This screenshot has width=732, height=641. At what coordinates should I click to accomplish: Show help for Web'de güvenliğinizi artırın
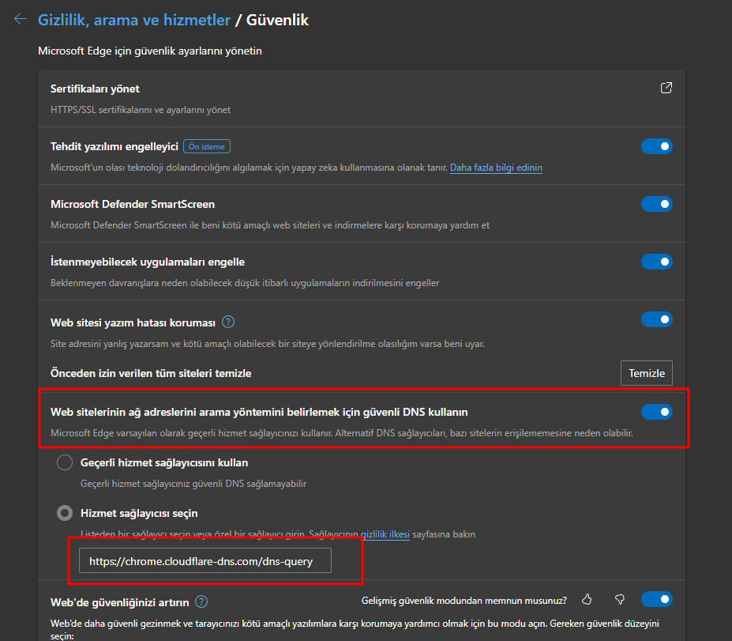click(x=201, y=601)
